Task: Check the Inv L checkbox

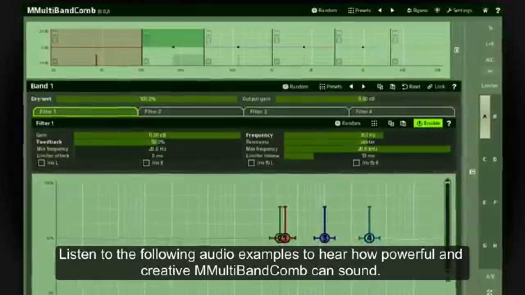Action: pos(41,163)
